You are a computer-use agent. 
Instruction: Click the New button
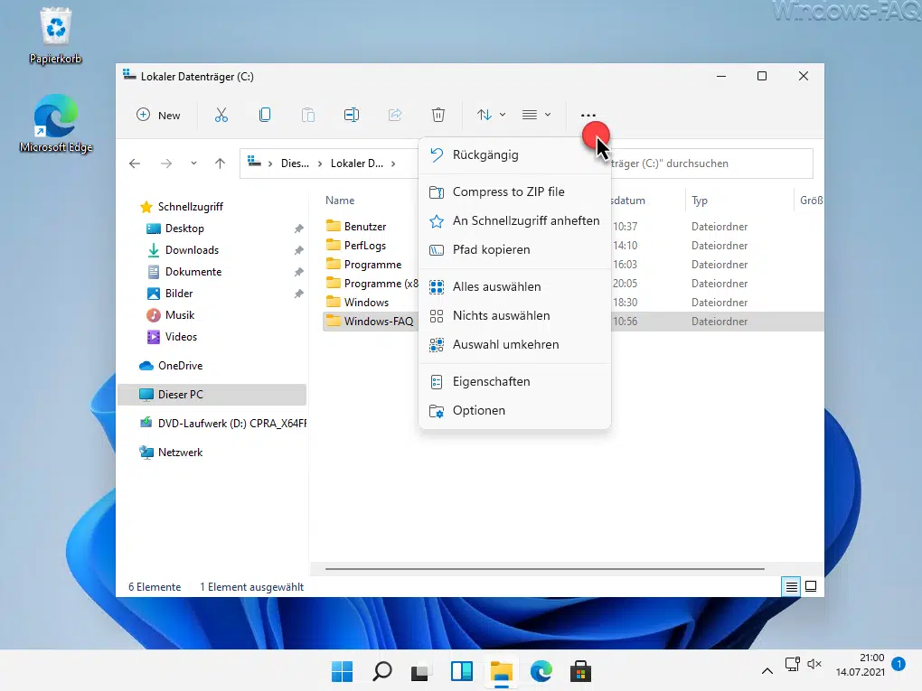158,115
